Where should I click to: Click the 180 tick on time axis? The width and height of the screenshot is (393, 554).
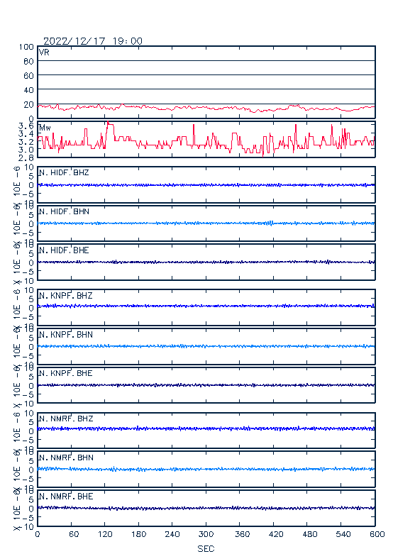[138, 534]
